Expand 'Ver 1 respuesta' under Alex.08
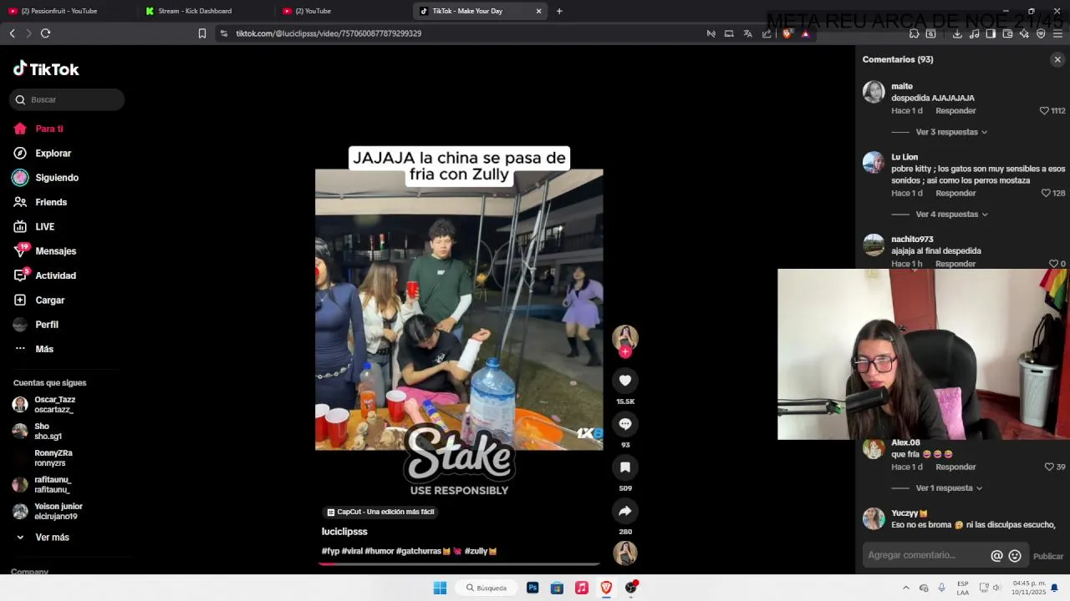This screenshot has height=601, width=1070. [x=949, y=488]
